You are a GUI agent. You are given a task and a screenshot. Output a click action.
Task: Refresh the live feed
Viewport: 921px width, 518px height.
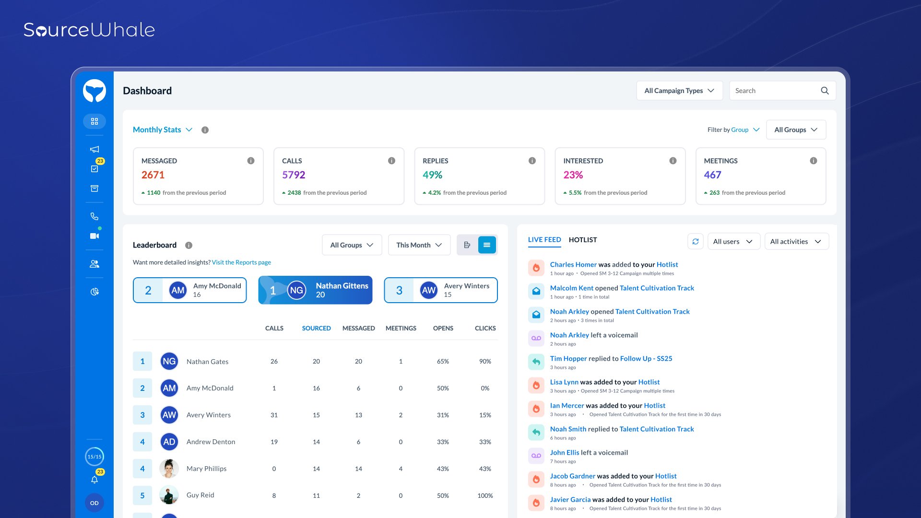point(696,241)
